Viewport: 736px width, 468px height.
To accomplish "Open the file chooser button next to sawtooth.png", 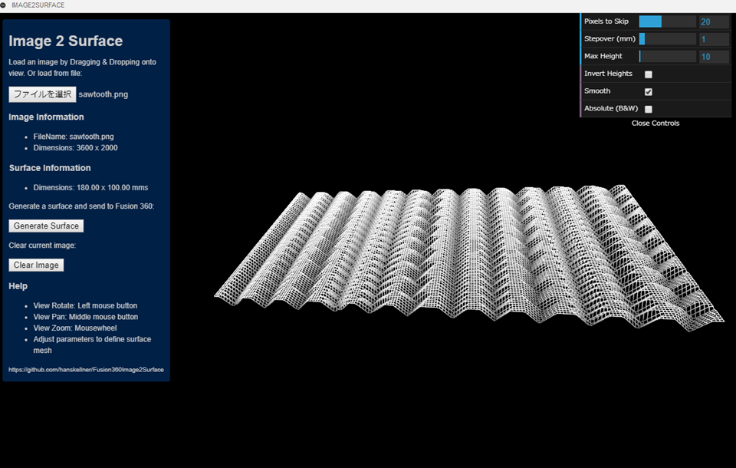I will pos(42,94).
